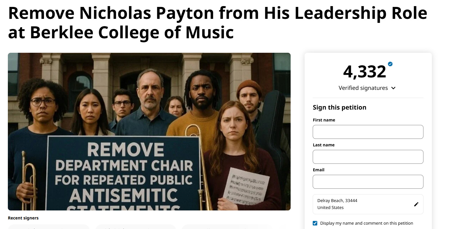
Task: Click the First name label
Action: [x=324, y=120]
